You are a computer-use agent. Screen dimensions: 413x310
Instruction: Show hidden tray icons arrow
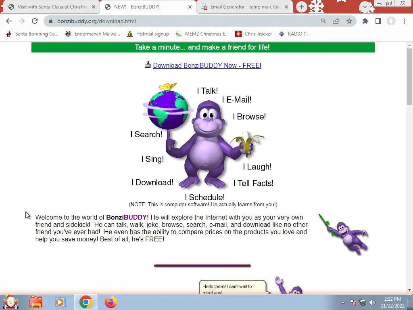click(343, 302)
